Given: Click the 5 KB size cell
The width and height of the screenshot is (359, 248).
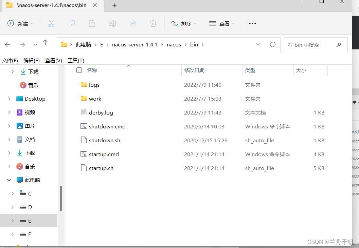Looking at the screenshot, I should (x=319, y=168).
